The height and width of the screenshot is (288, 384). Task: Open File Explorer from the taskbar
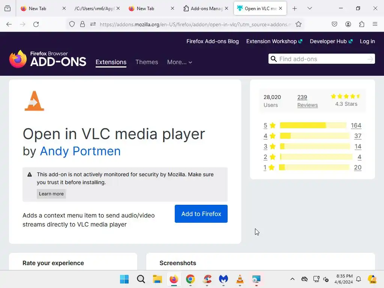tap(157, 279)
